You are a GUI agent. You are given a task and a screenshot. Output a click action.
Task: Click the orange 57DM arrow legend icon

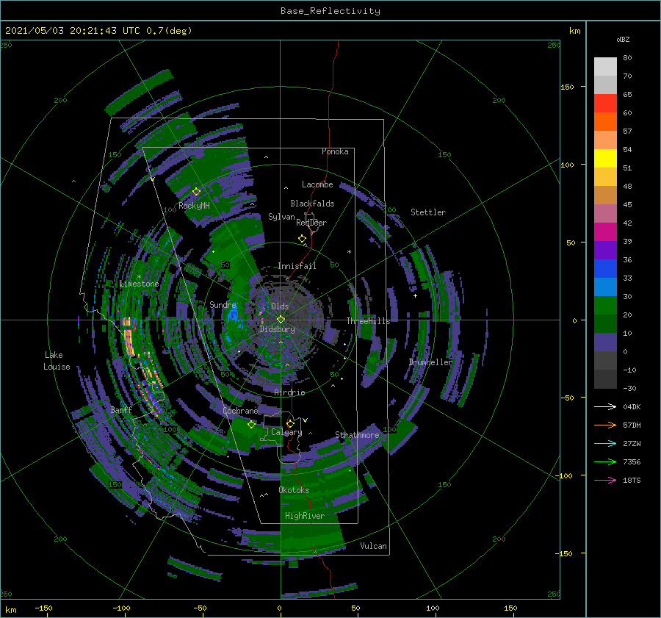[605, 425]
